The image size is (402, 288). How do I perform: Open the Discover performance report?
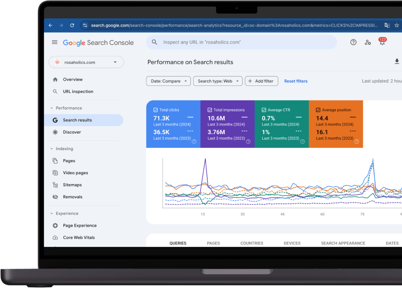72,132
